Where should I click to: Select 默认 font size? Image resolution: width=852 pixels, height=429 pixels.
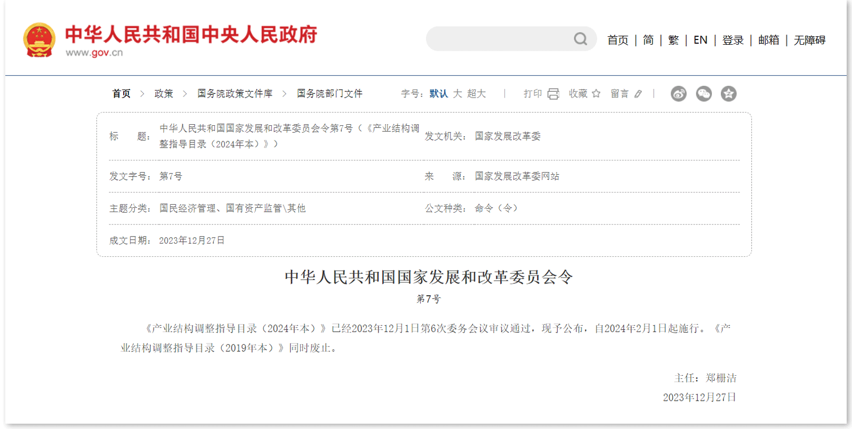(439, 94)
